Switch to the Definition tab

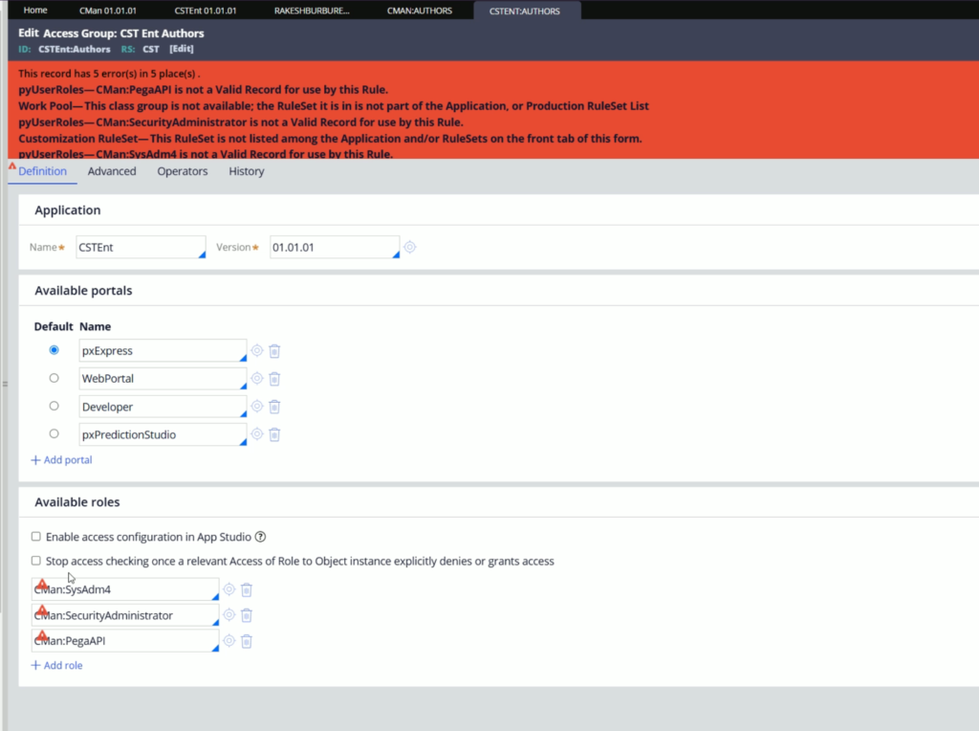(x=42, y=171)
